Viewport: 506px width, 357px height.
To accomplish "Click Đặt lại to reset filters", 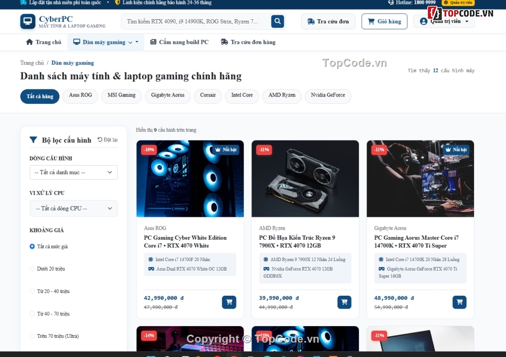I will 108,140.
